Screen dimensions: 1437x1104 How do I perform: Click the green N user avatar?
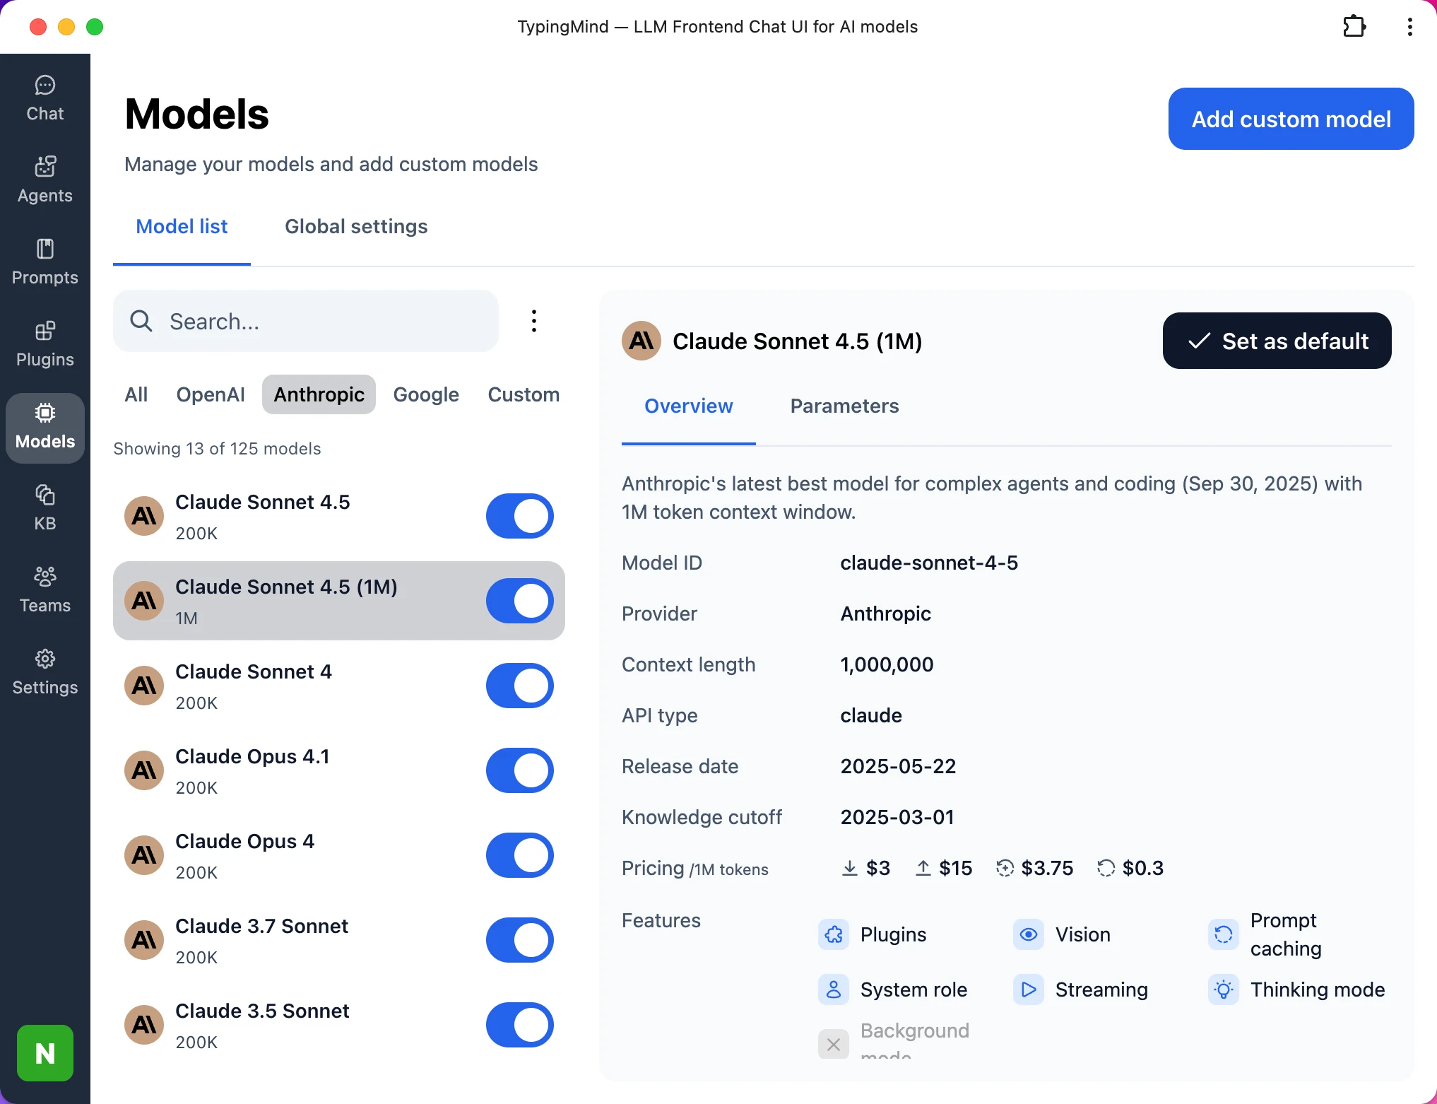[x=45, y=1053]
